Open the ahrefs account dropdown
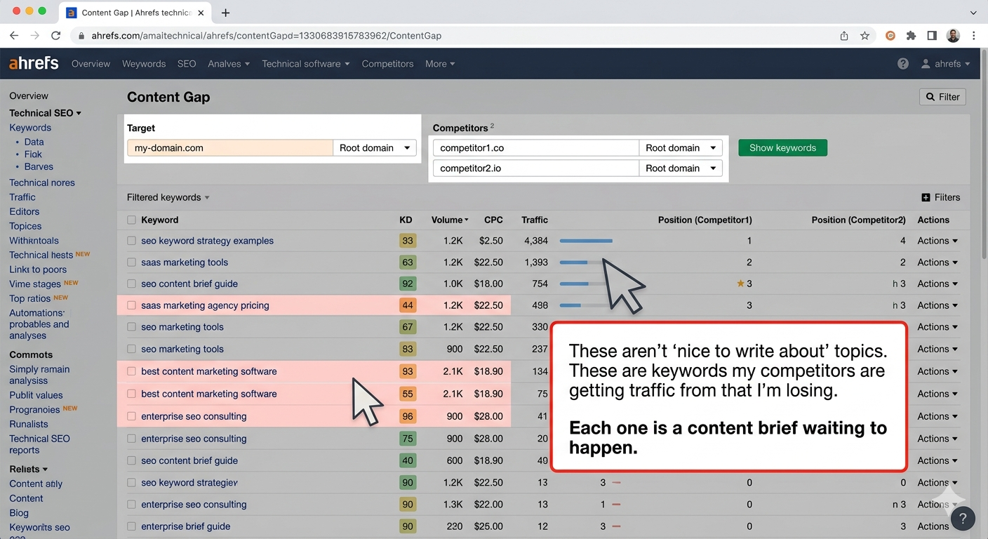The height and width of the screenshot is (539, 988). [945, 64]
